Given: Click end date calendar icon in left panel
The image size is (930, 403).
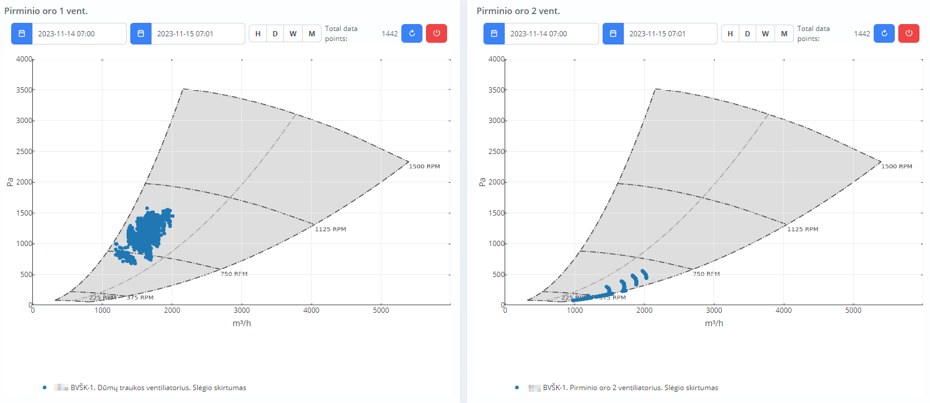Looking at the screenshot, I should click(x=141, y=34).
